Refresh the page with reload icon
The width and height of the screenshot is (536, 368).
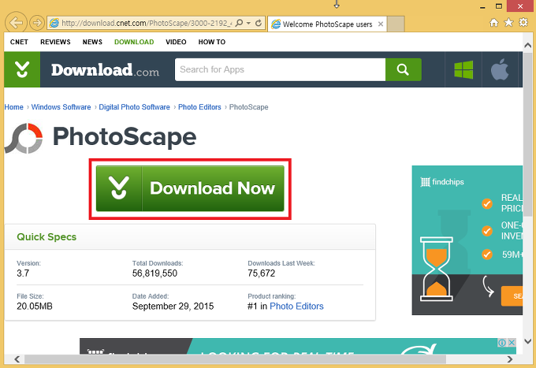[x=259, y=23]
